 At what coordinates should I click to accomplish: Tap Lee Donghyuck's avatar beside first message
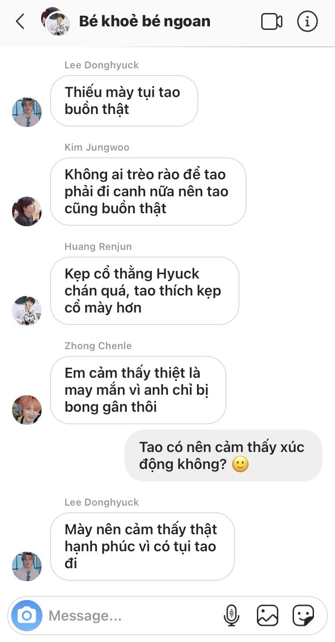(27, 112)
